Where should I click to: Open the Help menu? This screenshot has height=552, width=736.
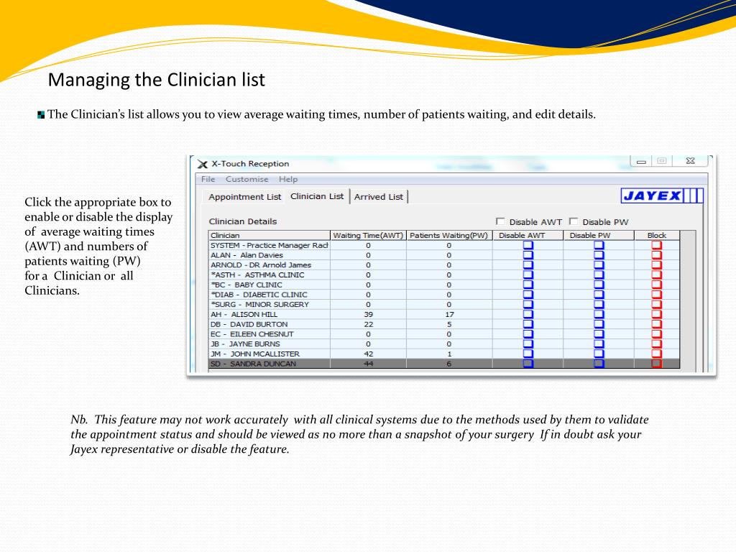click(288, 179)
